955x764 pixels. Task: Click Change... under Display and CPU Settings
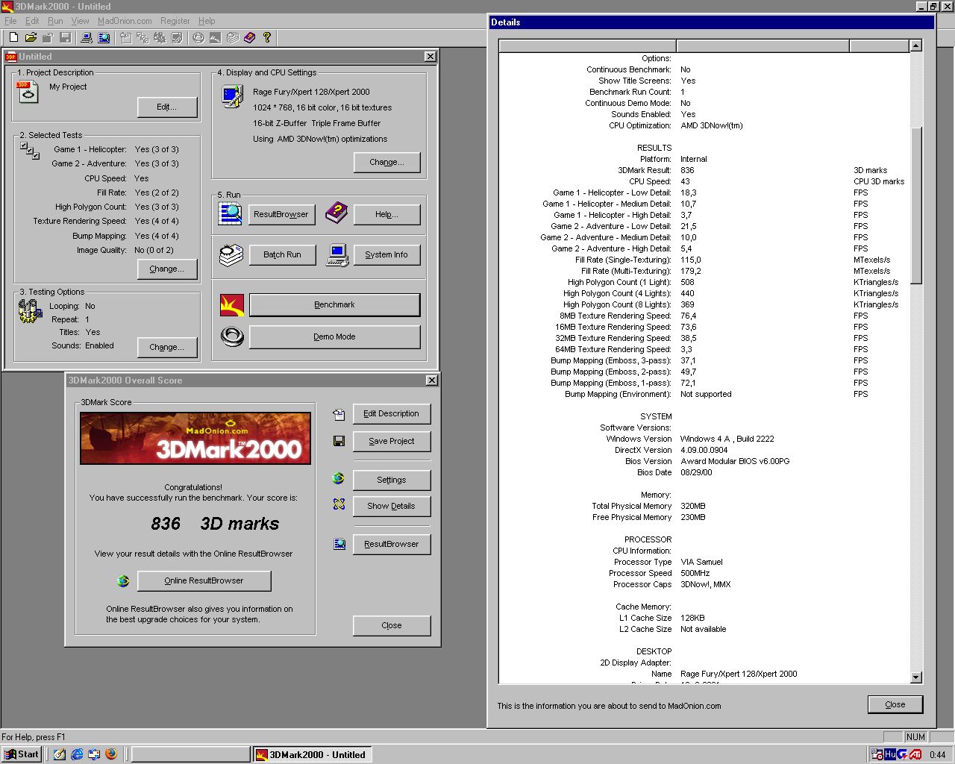coord(387,163)
